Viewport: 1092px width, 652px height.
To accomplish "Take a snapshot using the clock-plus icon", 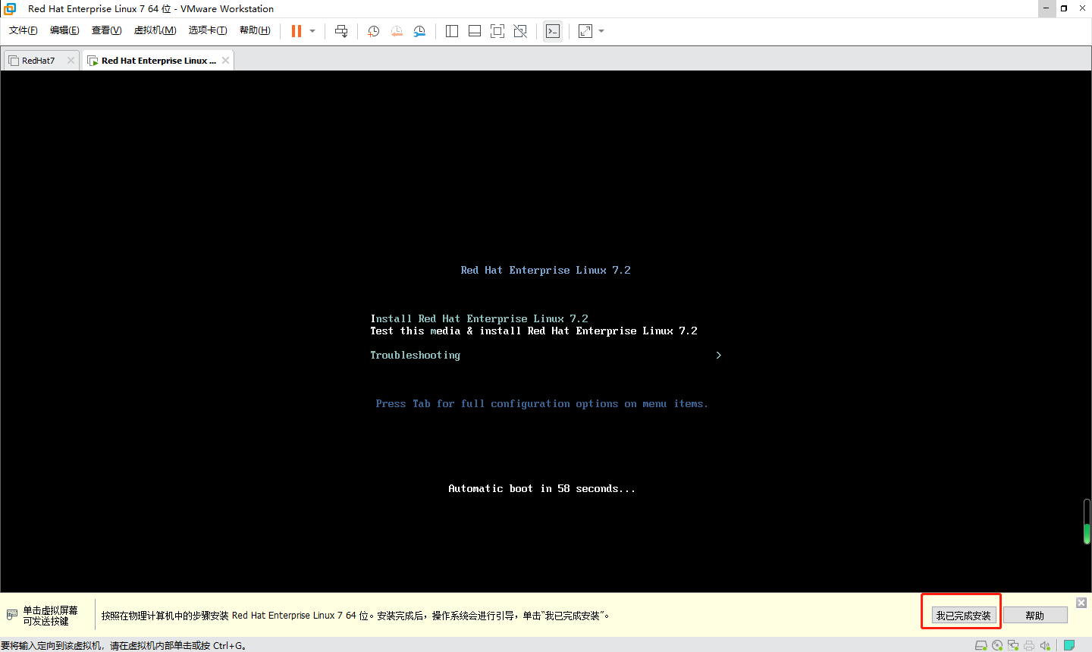I will click(373, 31).
